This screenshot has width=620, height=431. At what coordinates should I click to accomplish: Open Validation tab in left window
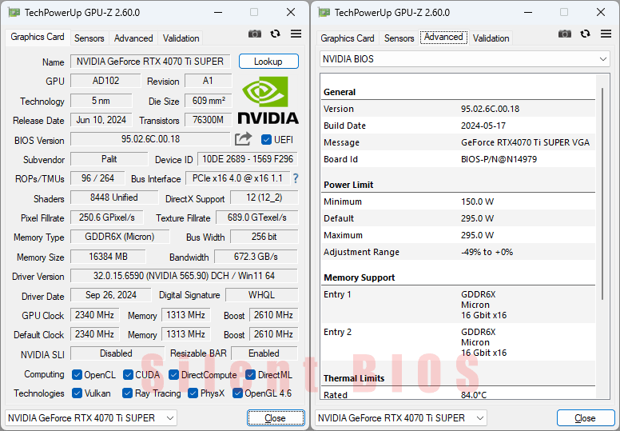pos(181,38)
